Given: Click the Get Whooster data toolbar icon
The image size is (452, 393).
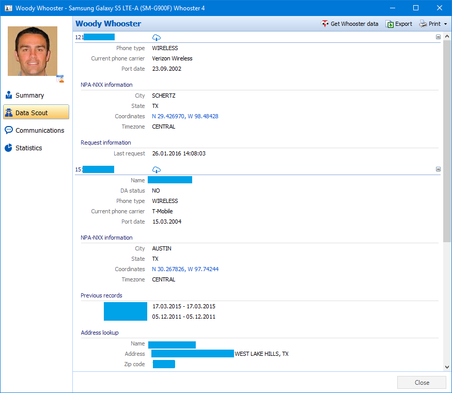Looking at the screenshot, I should 325,24.
